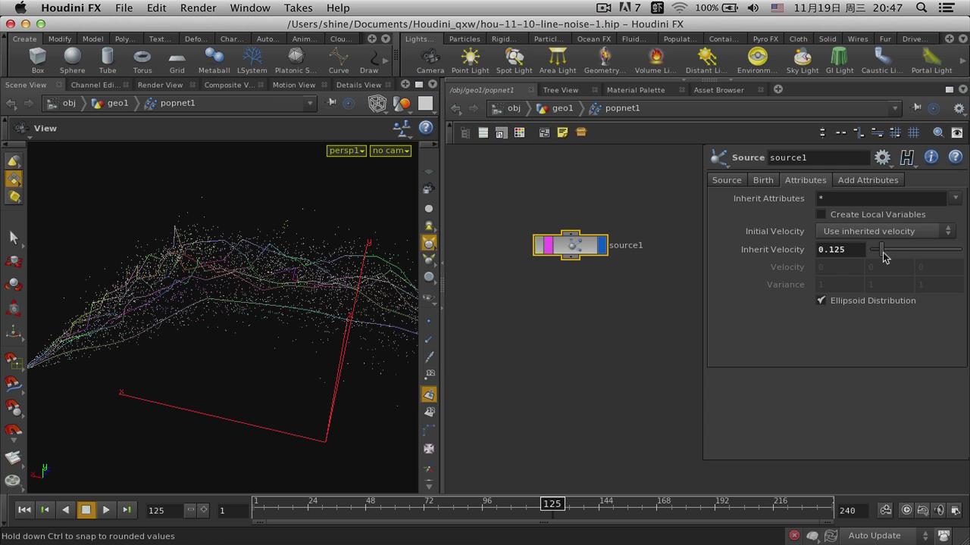Screen dimensions: 970x545
Task: Add a Camera from the lights shelf
Action: [x=430, y=60]
